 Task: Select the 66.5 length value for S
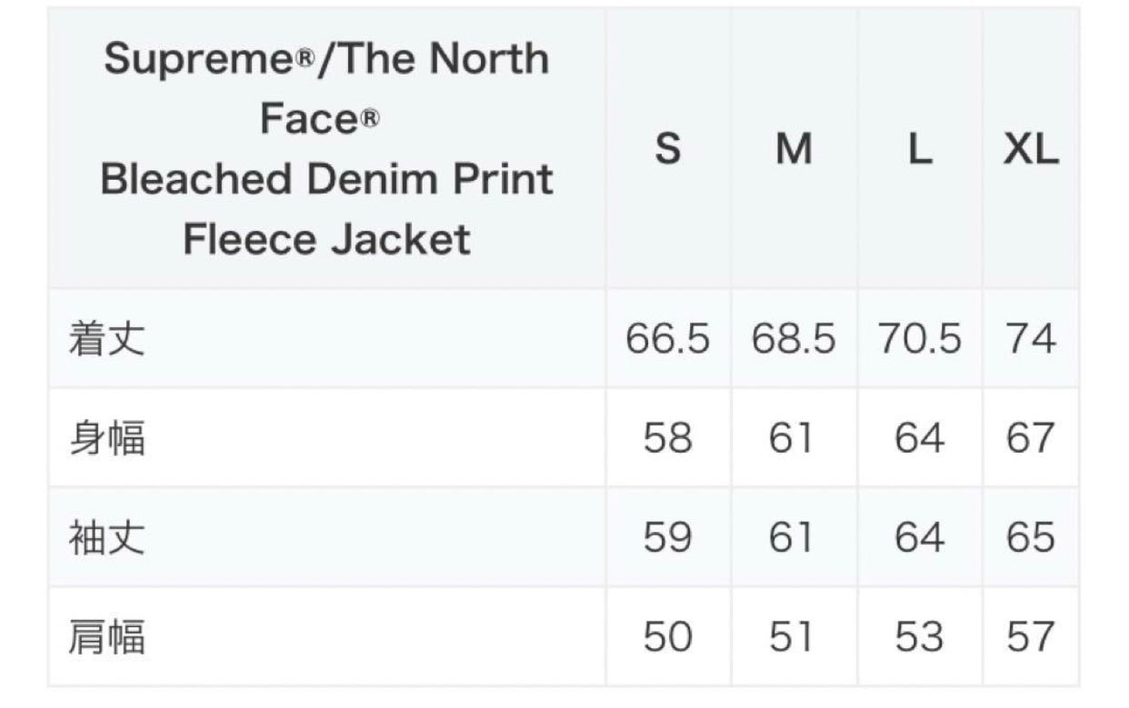pyautogui.click(x=668, y=339)
